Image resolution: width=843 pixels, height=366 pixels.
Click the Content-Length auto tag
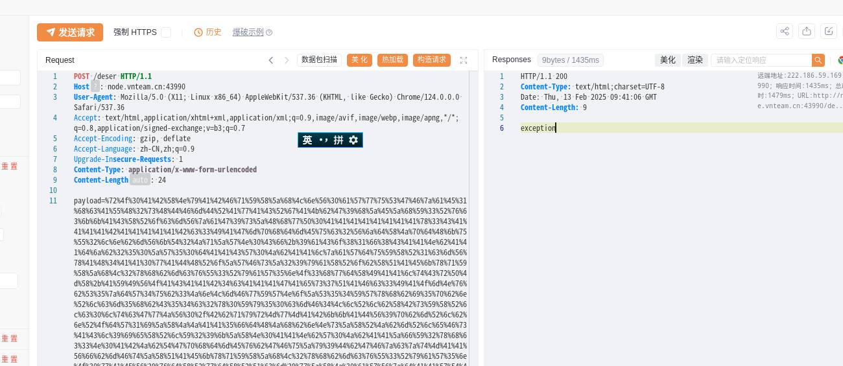tap(139, 180)
